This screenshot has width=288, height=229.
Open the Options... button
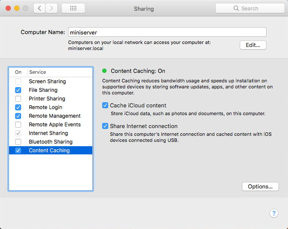(x=260, y=187)
